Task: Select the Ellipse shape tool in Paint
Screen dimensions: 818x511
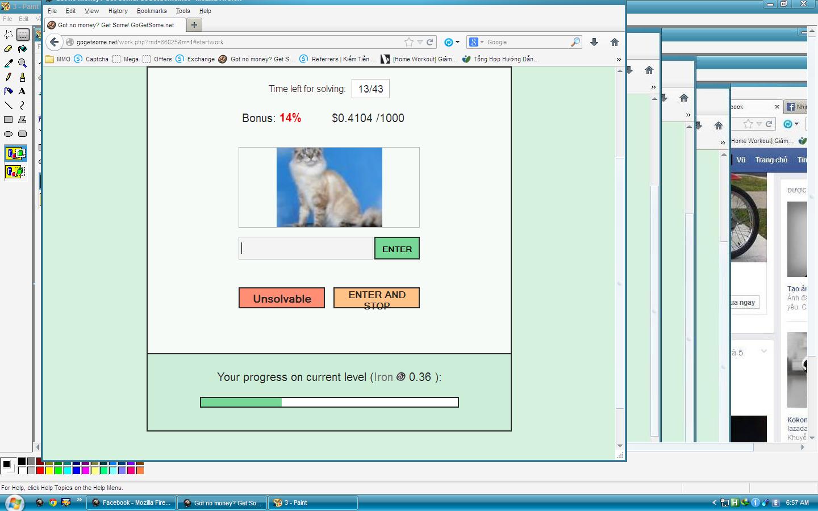Action: 9,134
